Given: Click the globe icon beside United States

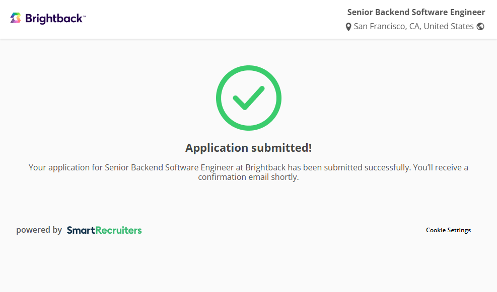Looking at the screenshot, I should (x=480, y=27).
